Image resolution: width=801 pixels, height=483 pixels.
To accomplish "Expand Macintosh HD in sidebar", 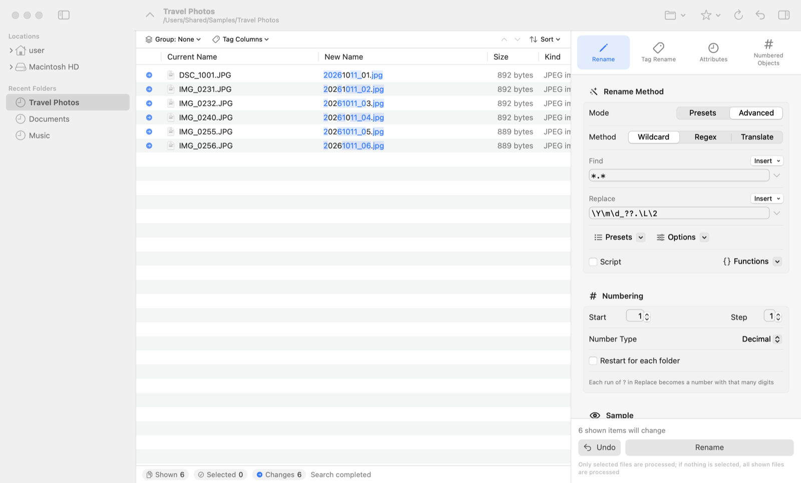I will tap(11, 67).
